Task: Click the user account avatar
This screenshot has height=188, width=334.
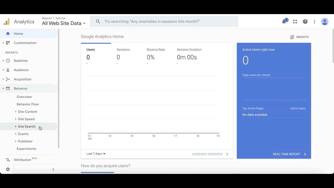Action: pyautogui.click(x=325, y=22)
